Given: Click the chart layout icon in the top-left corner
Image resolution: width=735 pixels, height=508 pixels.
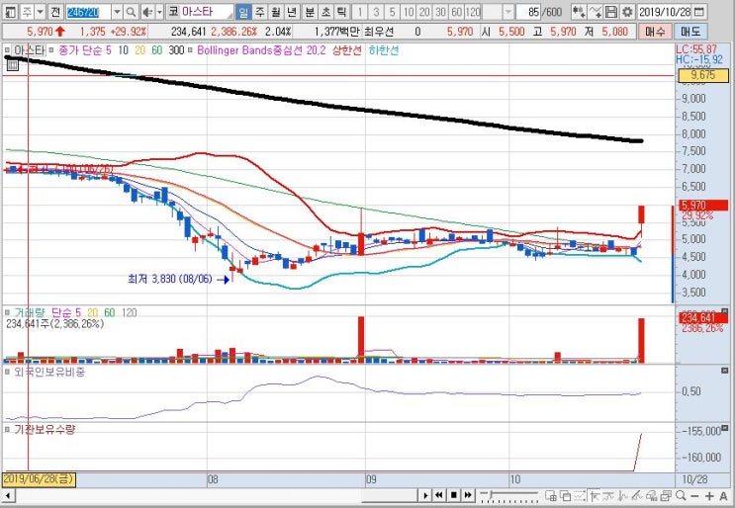Looking at the screenshot, I should click(10, 12).
